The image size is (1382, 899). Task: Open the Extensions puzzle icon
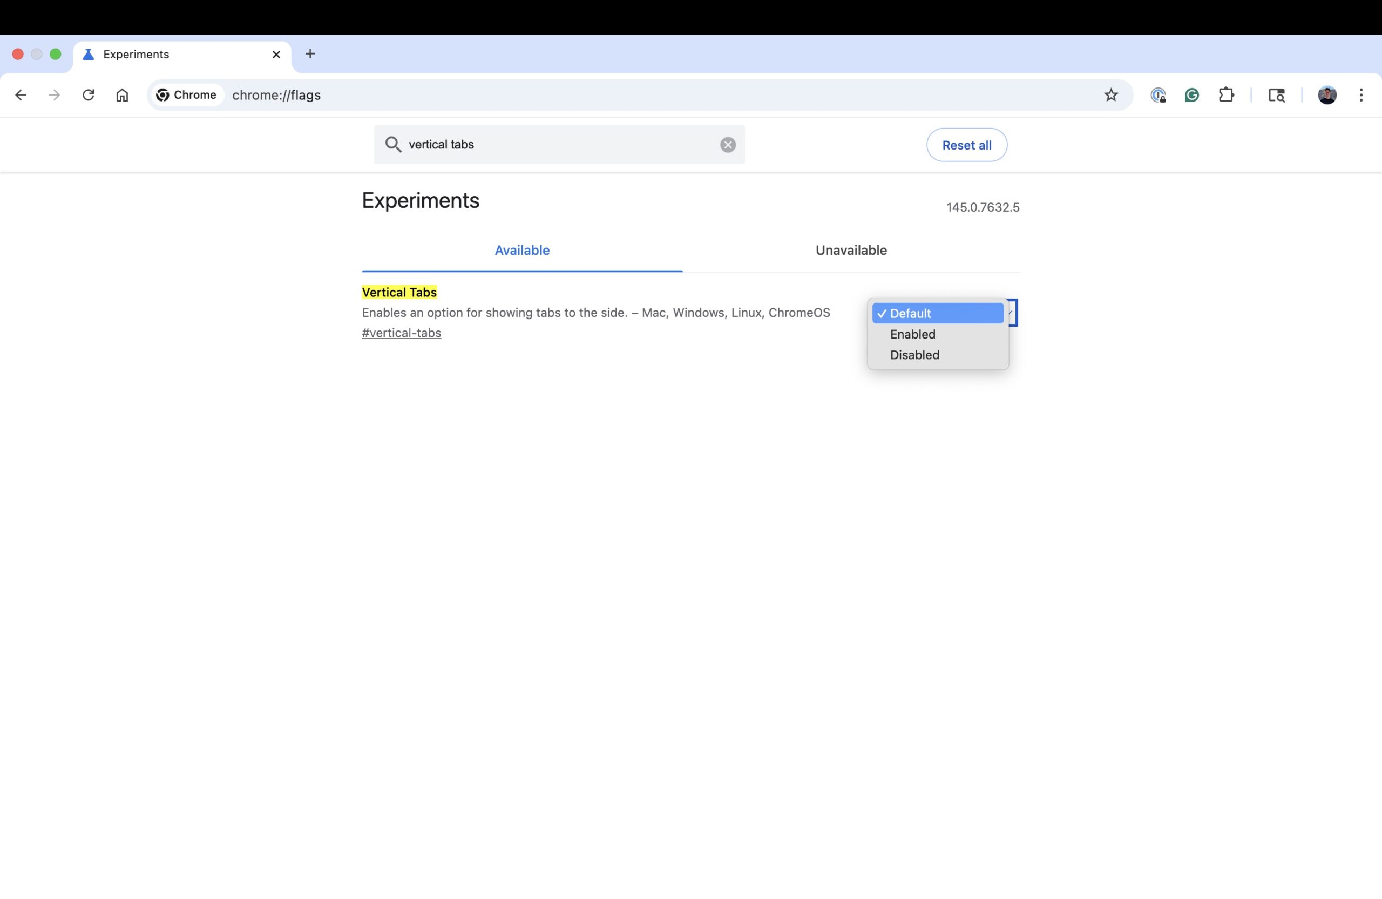(x=1226, y=94)
